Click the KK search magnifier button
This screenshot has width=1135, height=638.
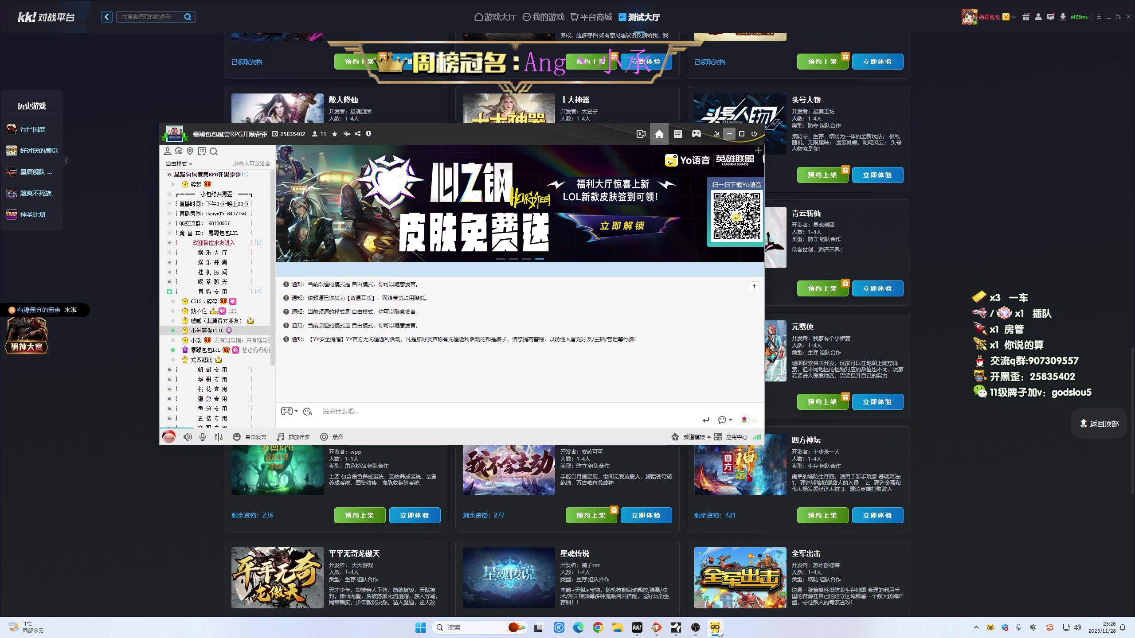(188, 17)
